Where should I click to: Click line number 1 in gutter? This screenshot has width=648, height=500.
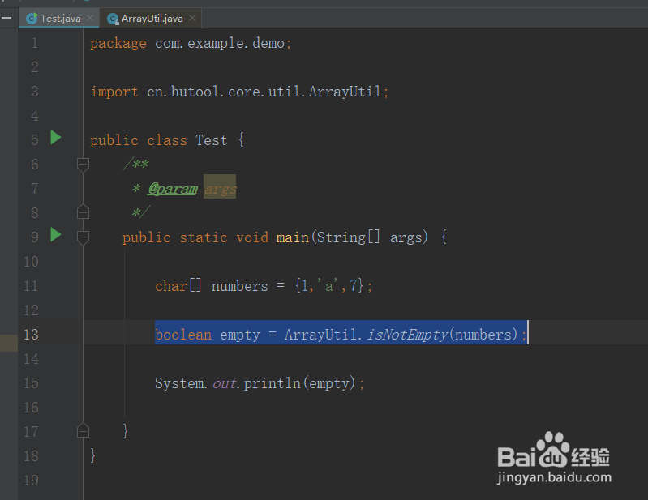coord(35,43)
